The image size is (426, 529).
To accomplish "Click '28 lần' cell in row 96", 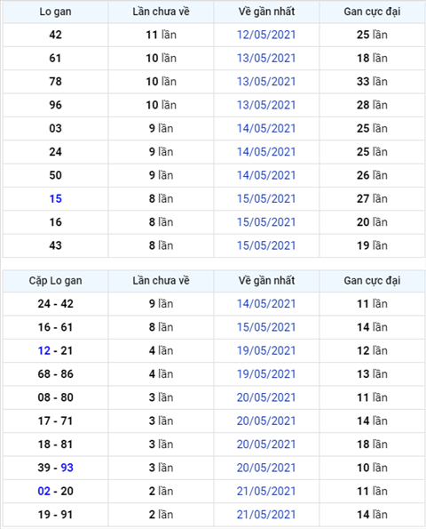I will 372,105.
